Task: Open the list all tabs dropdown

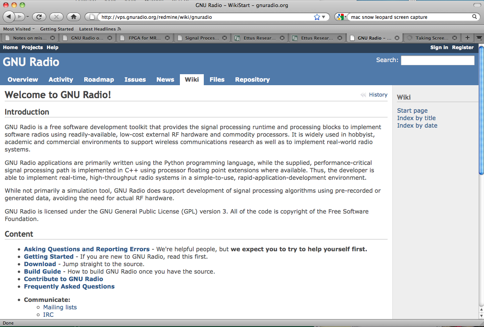Action: pyautogui.click(x=479, y=38)
